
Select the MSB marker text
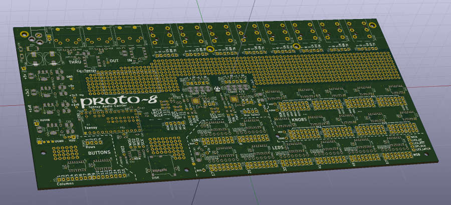417,155
